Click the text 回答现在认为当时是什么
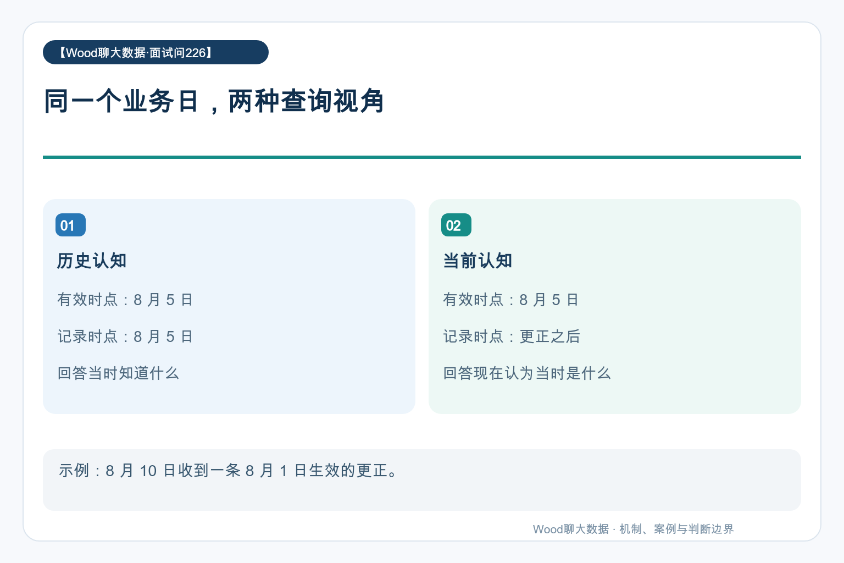 (527, 373)
